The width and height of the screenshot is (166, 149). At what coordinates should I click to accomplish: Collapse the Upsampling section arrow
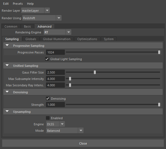7,111
